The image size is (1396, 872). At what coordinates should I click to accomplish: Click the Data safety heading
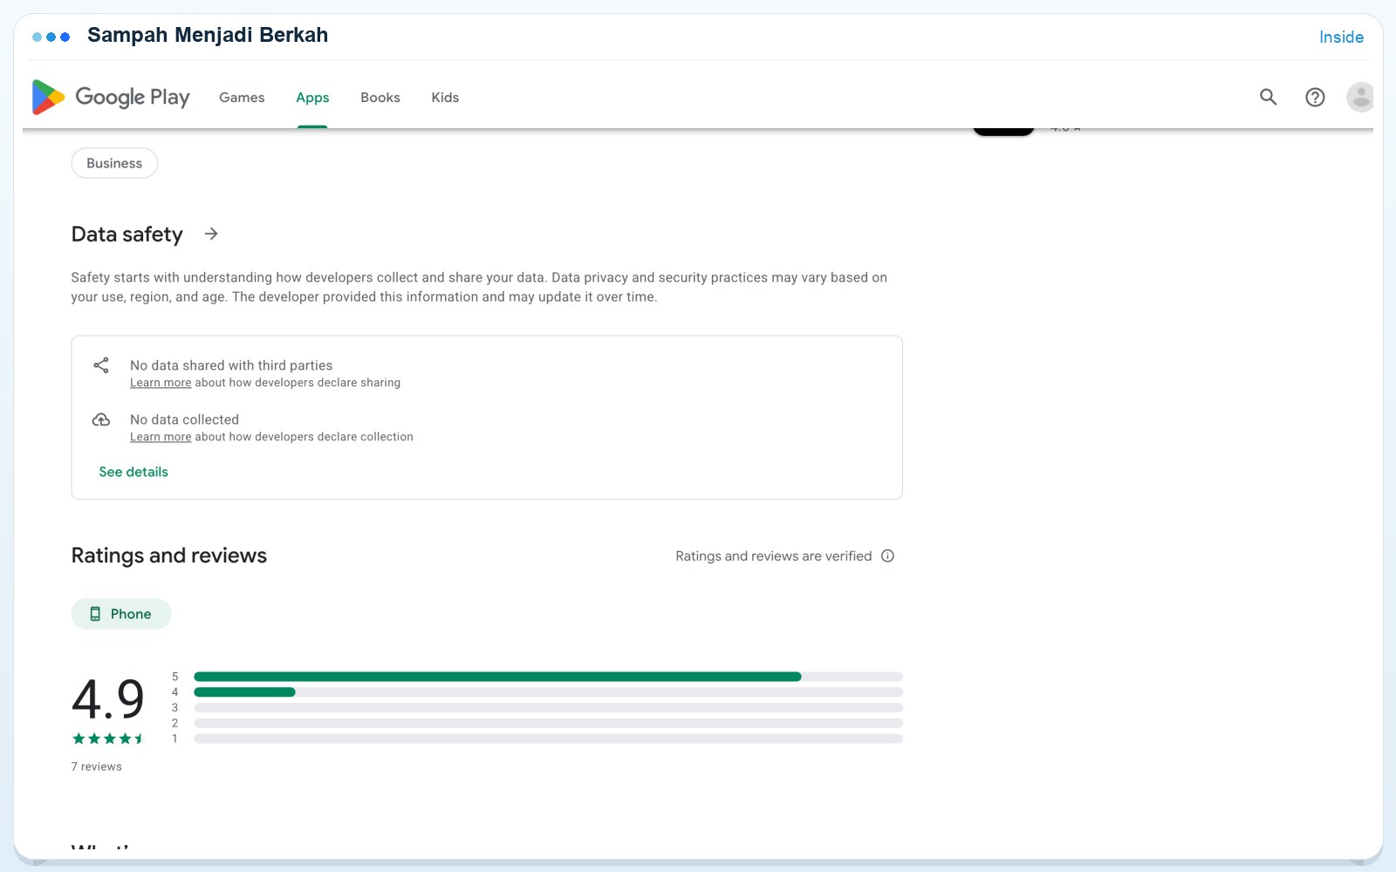pos(127,235)
